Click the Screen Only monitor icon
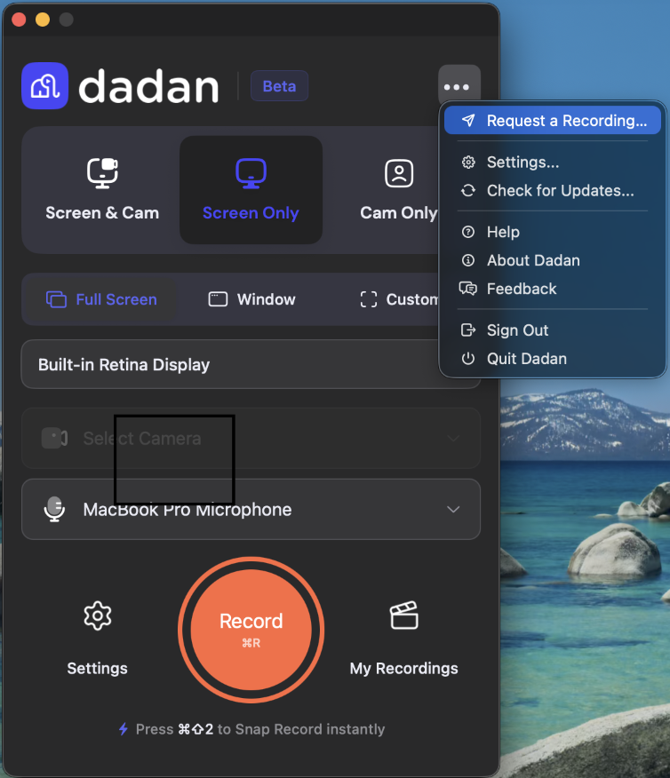 (x=251, y=173)
